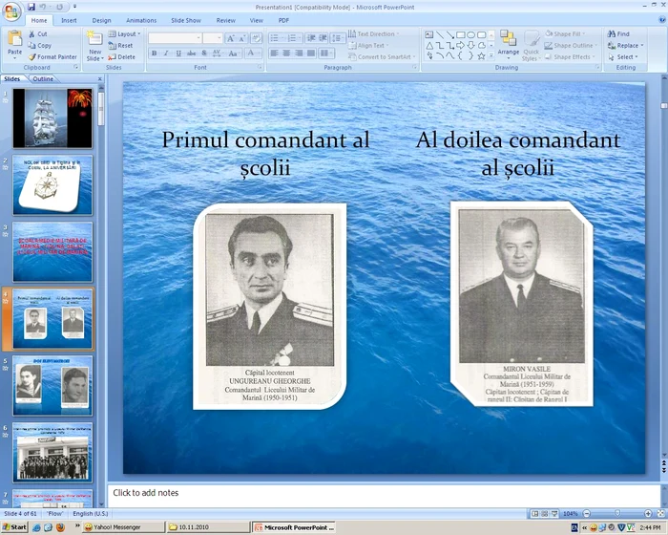Open the Arrange dropdown
The height and width of the screenshot is (535, 668).
pyautogui.click(x=509, y=44)
